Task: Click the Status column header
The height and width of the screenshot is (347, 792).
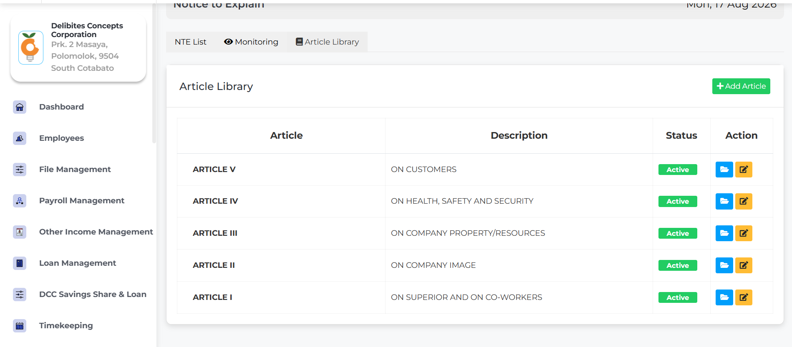Action: [681, 135]
